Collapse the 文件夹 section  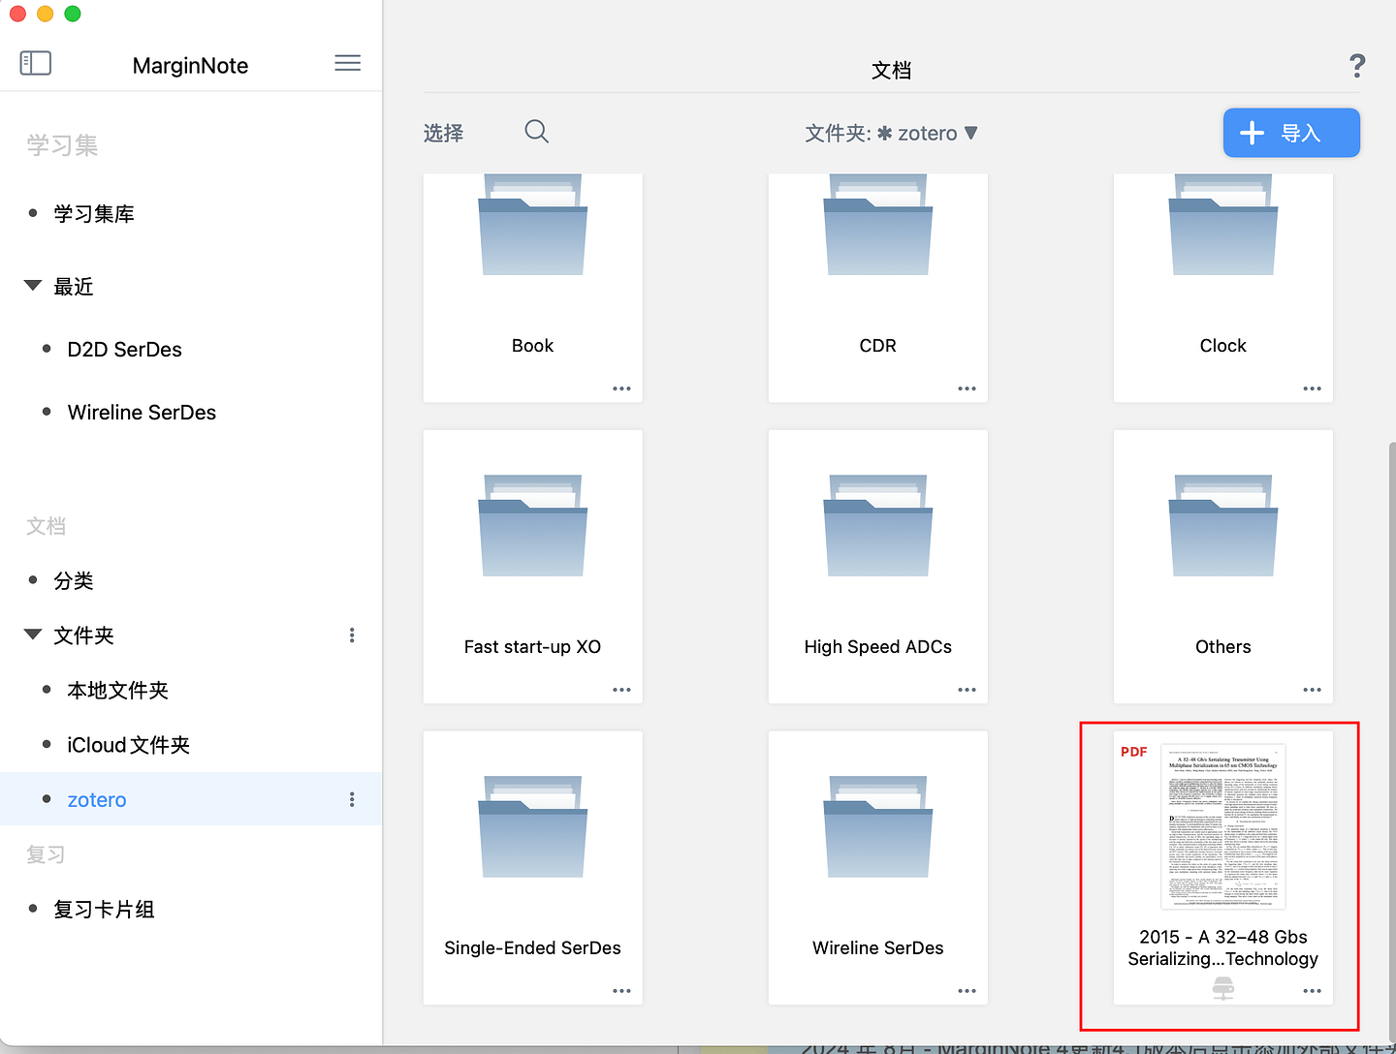pos(33,635)
